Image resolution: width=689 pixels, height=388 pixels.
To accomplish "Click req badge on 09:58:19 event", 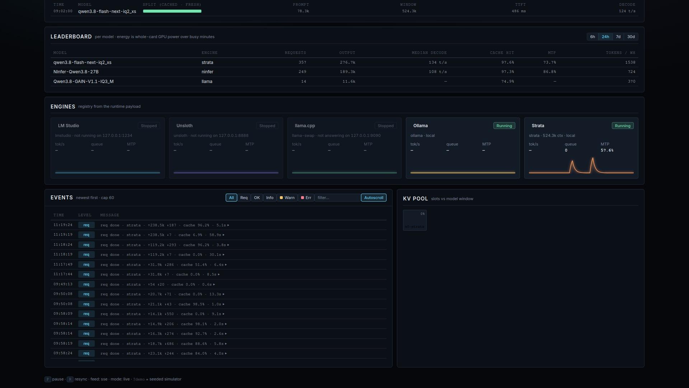I will 86,344.
